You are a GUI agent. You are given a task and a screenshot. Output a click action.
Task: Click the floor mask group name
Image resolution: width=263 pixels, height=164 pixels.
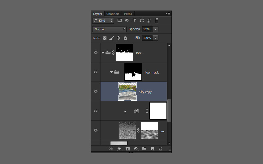pos(152,73)
